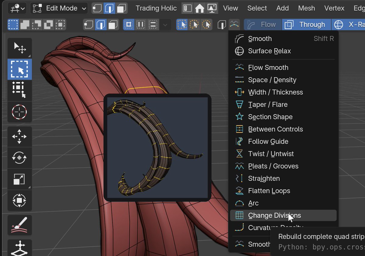Click the third cursor-circle icon in tool settings

coord(206,24)
